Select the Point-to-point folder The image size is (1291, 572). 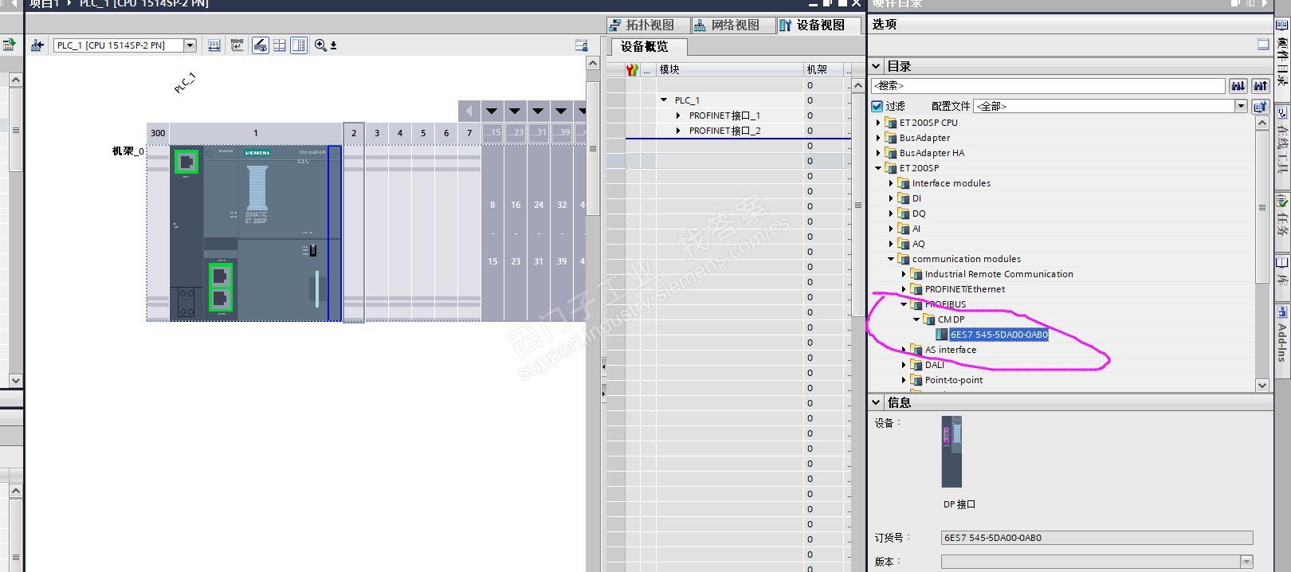coord(954,380)
